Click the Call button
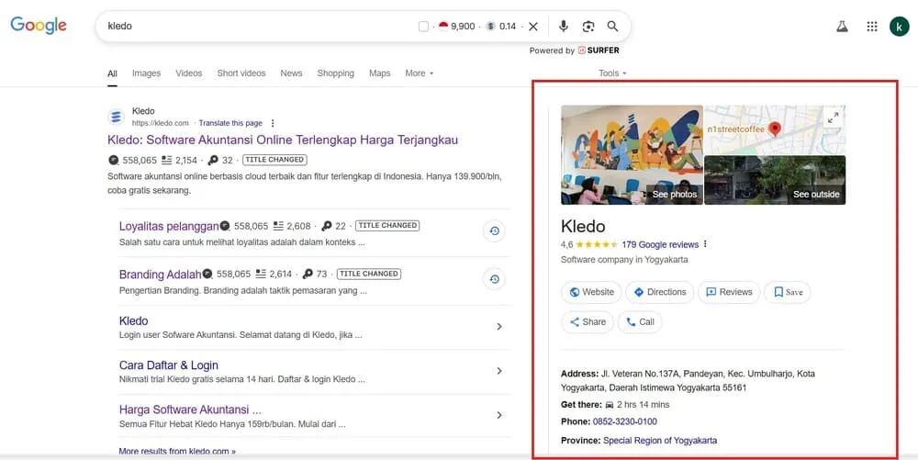 640,322
